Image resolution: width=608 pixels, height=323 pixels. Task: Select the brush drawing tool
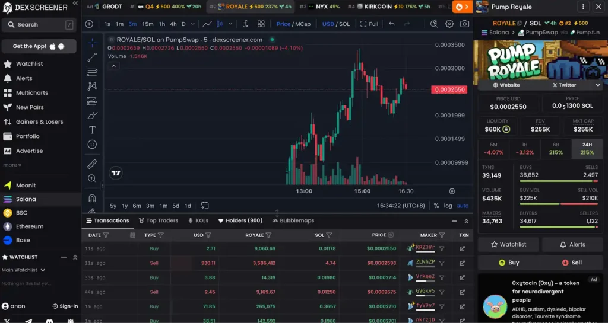pyautogui.click(x=92, y=116)
